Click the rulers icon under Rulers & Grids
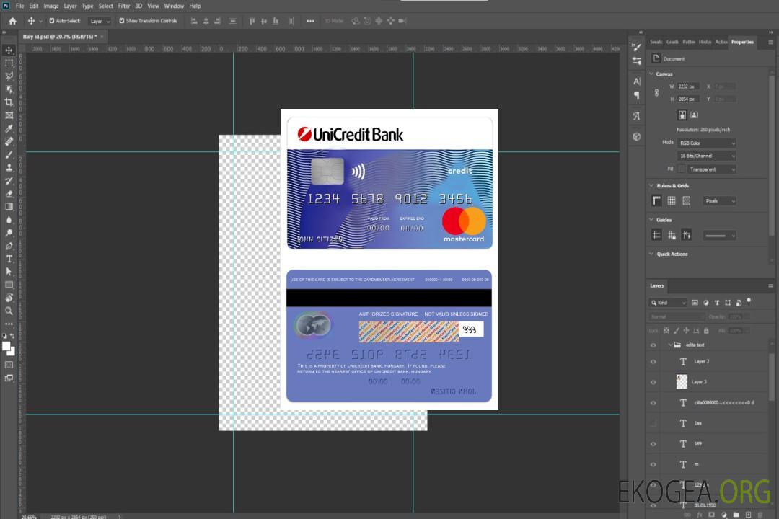This screenshot has height=519, width=779. point(657,200)
